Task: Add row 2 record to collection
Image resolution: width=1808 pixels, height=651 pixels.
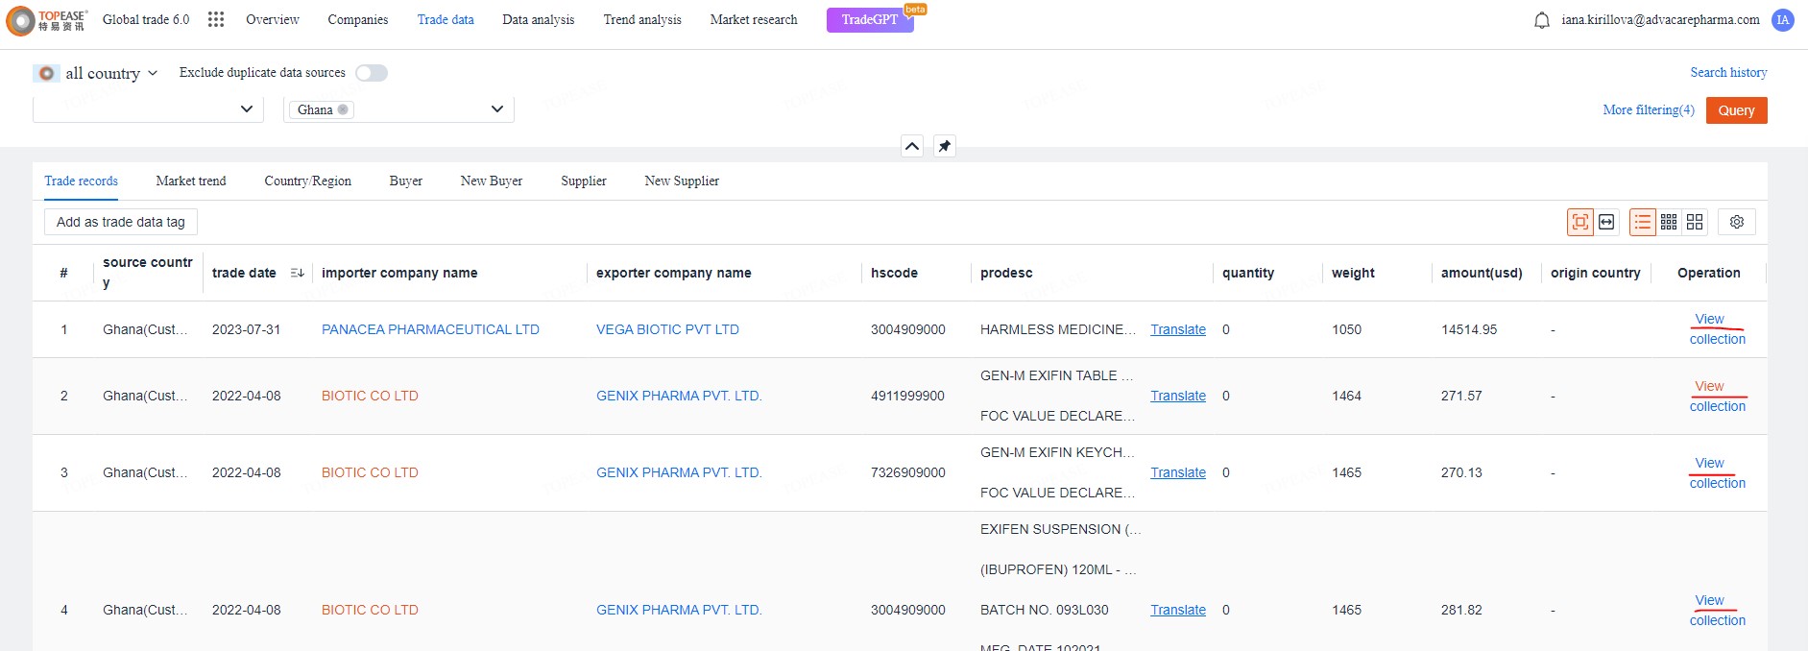Action: (1718, 406)
